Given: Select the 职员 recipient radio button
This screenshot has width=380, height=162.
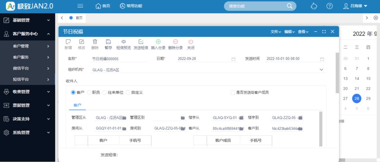Looking at the screenshot, I should coord(89,93).
